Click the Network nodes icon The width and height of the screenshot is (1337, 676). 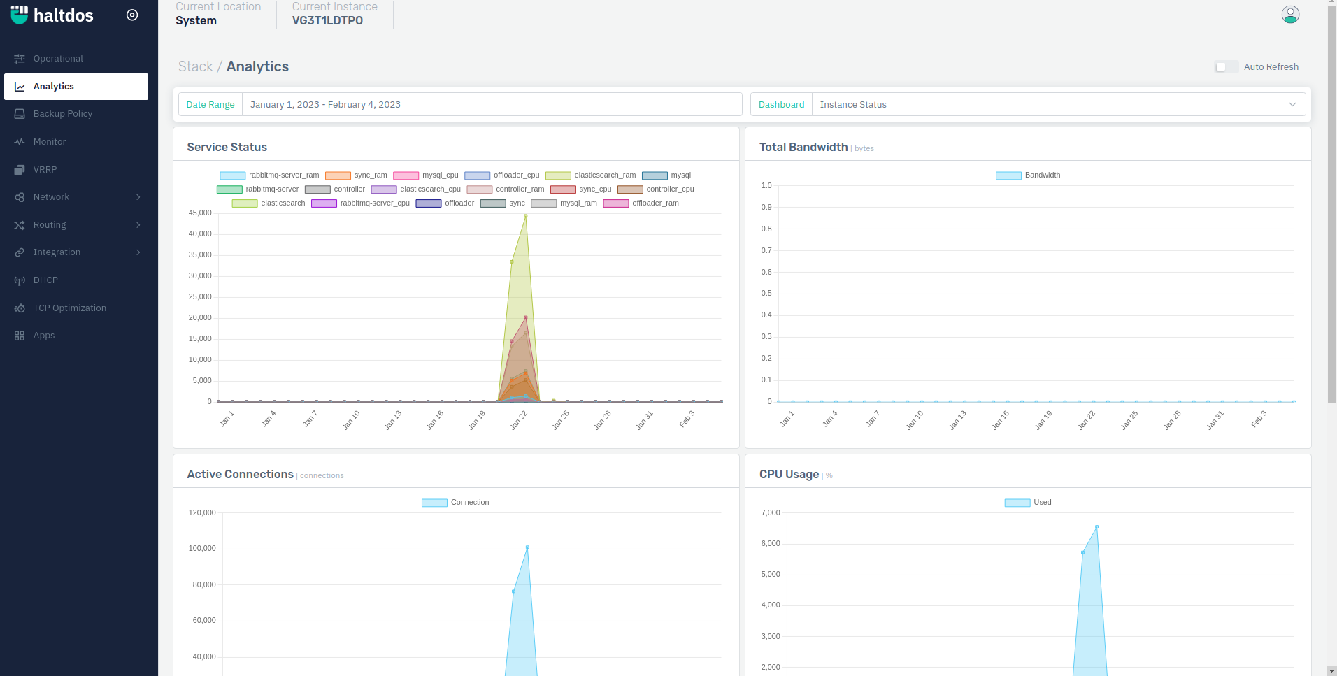point(20,197)
